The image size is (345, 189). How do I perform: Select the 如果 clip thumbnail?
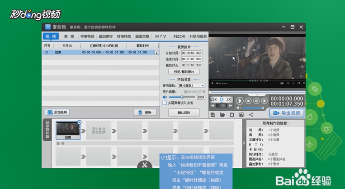(x=68, y=130)
